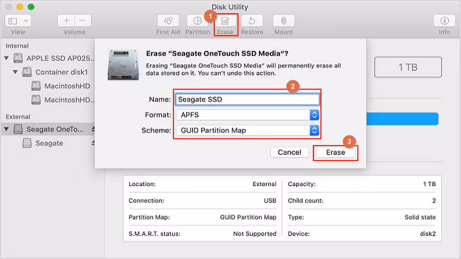Click the Connection USB value
This screenshot has width=461, height=259.
pos(270,200)
